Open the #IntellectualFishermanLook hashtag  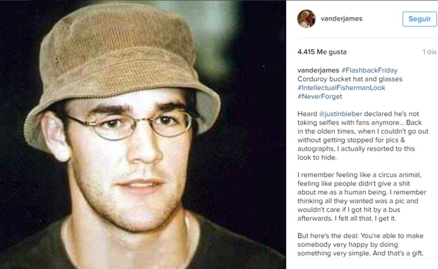(x=341, y=88)
